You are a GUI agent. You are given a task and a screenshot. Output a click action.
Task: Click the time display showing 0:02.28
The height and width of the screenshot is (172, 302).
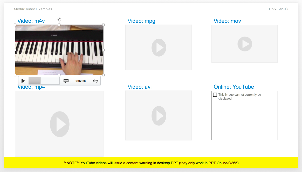coord(80,81)
